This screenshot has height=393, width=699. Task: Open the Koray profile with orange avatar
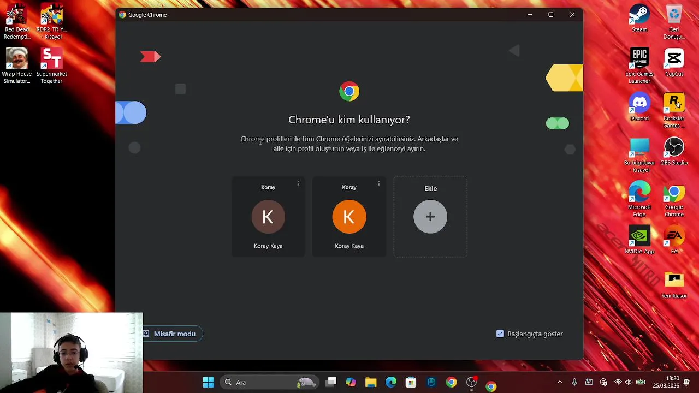349,217
